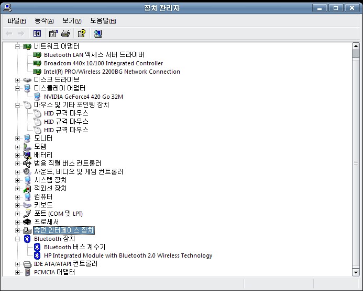Click the Bluetooth 장치 category icon
Screen dimensions: 363x291
tap(27, 239)
